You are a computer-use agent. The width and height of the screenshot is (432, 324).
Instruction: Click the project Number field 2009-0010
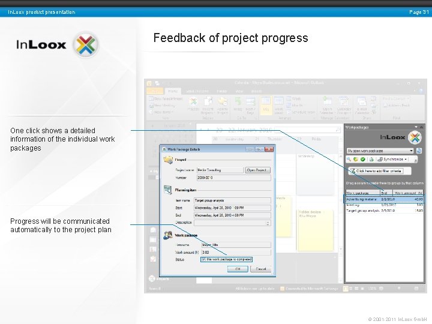coord(233,178)
